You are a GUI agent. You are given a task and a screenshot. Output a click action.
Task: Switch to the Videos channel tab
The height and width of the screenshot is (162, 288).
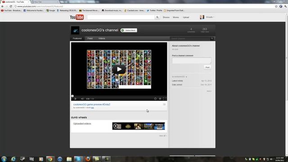click(102, 38)
